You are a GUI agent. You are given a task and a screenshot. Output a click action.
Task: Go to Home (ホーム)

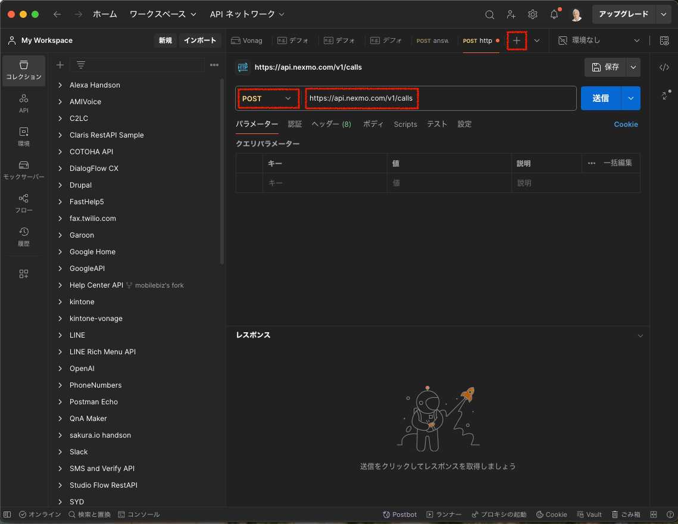pos(105,14)
